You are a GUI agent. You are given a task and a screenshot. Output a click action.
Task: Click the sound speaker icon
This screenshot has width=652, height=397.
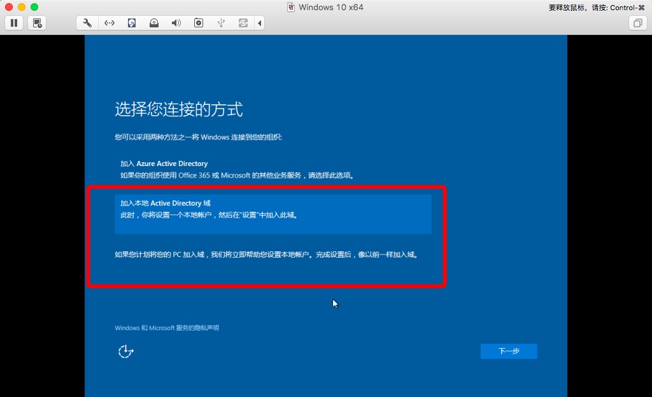(x=176, y=23)
